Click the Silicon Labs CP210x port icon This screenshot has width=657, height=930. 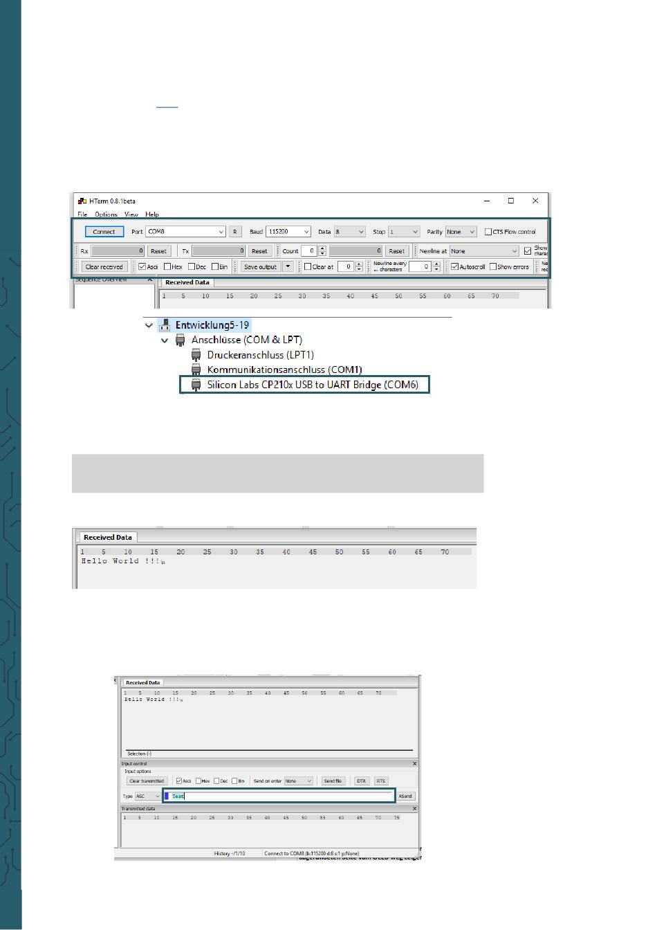[196, 385]
